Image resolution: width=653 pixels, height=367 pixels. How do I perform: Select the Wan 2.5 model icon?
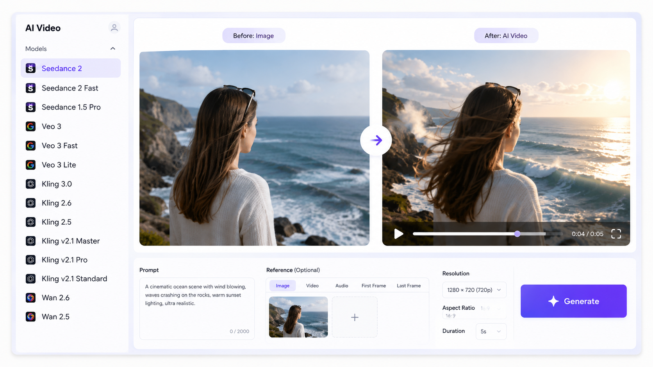pyautogui.click(x=30, y=317)
